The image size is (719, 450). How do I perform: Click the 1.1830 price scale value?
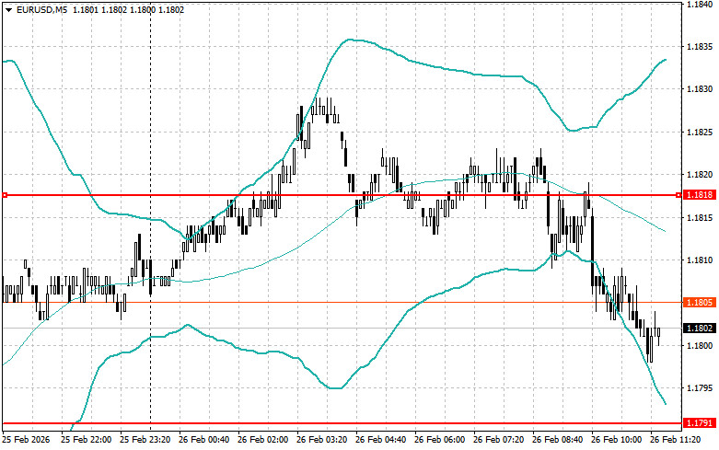click(x=700, y=89)
